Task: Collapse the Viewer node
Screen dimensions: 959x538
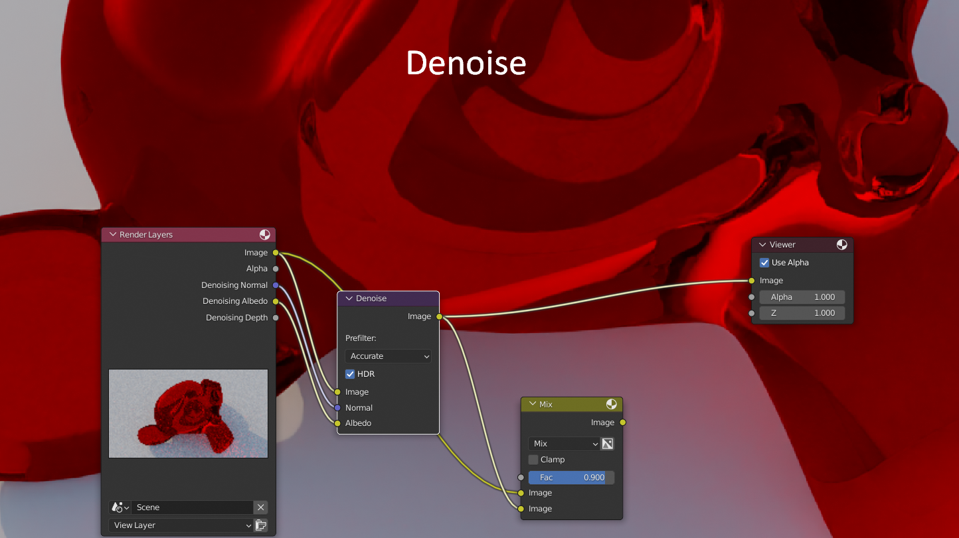Action: click(x=762, y=245)
